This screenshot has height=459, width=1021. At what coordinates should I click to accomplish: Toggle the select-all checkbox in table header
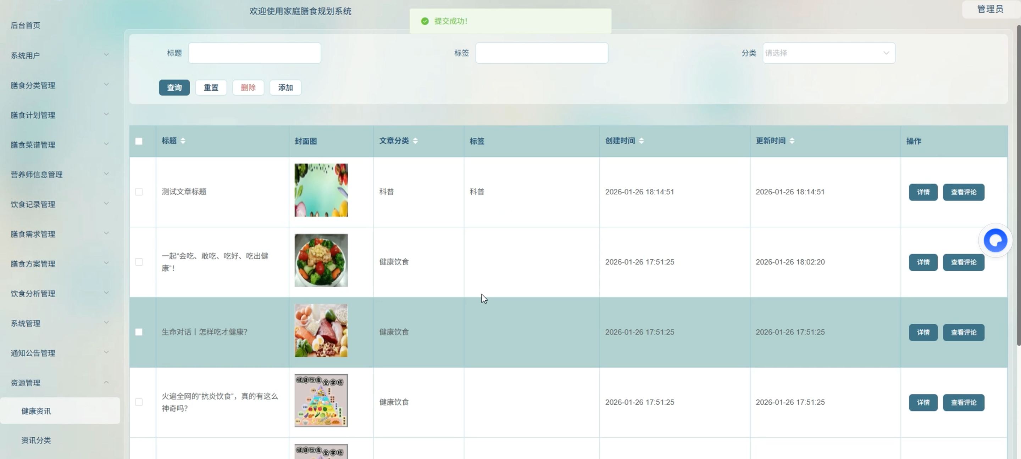coord(139,141)
